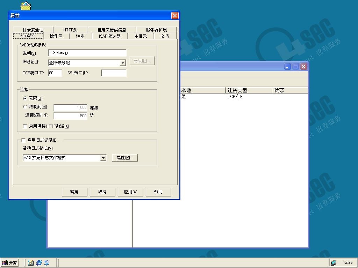The image size is (358, 268).
Task: Open log format 属性(P) button
Action: pos(125,158)
